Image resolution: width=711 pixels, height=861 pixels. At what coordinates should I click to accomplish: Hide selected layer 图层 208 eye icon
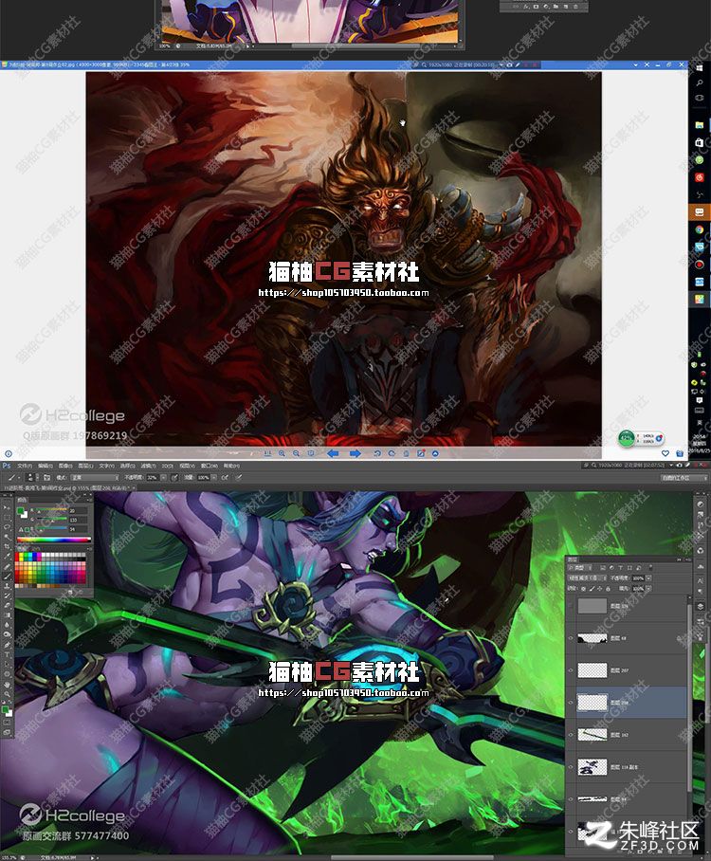coord(571,703)
